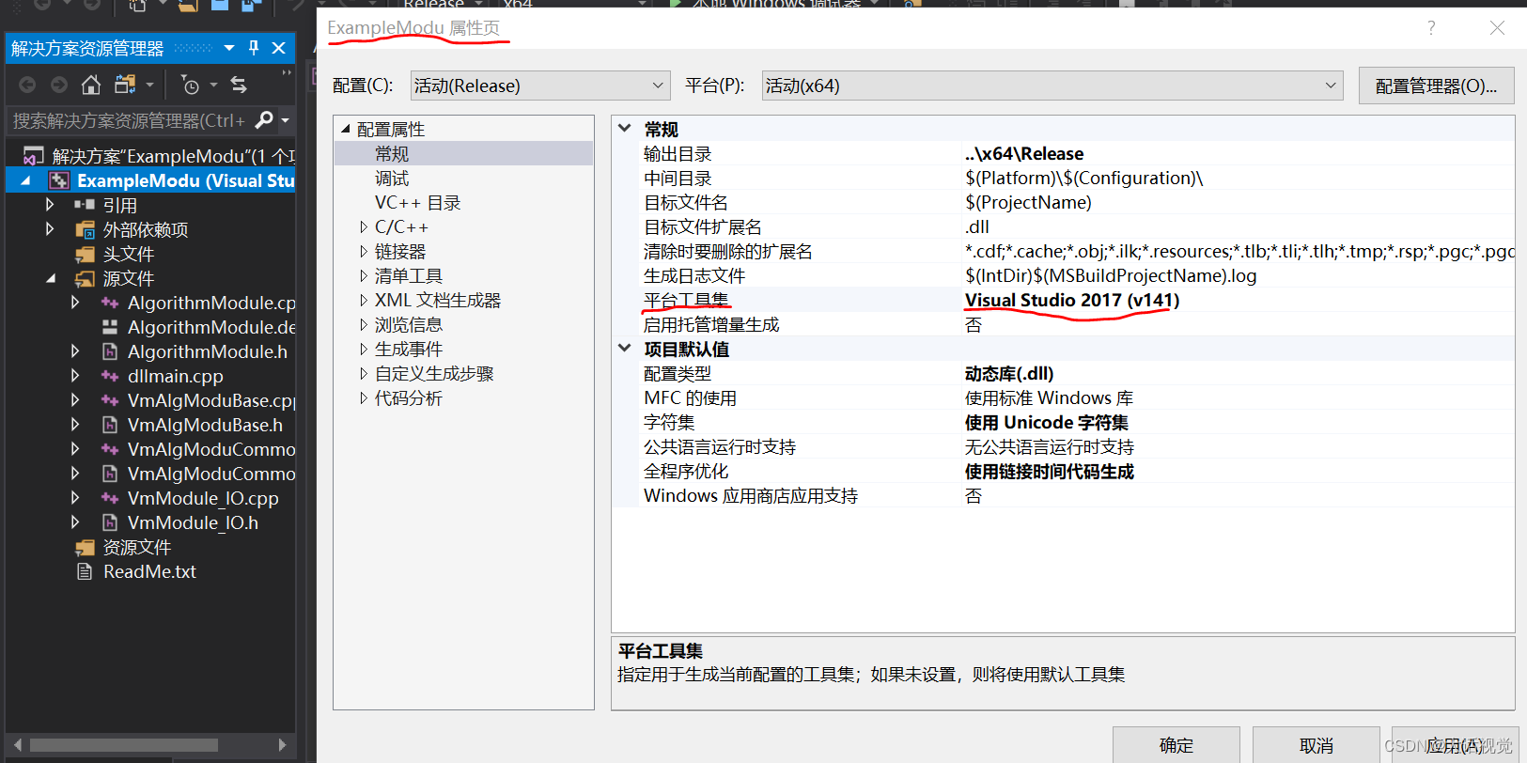1527x763 pixels.
Task: Click the magnifier search icon in Solution Explorer
Action: coord(264,120)
